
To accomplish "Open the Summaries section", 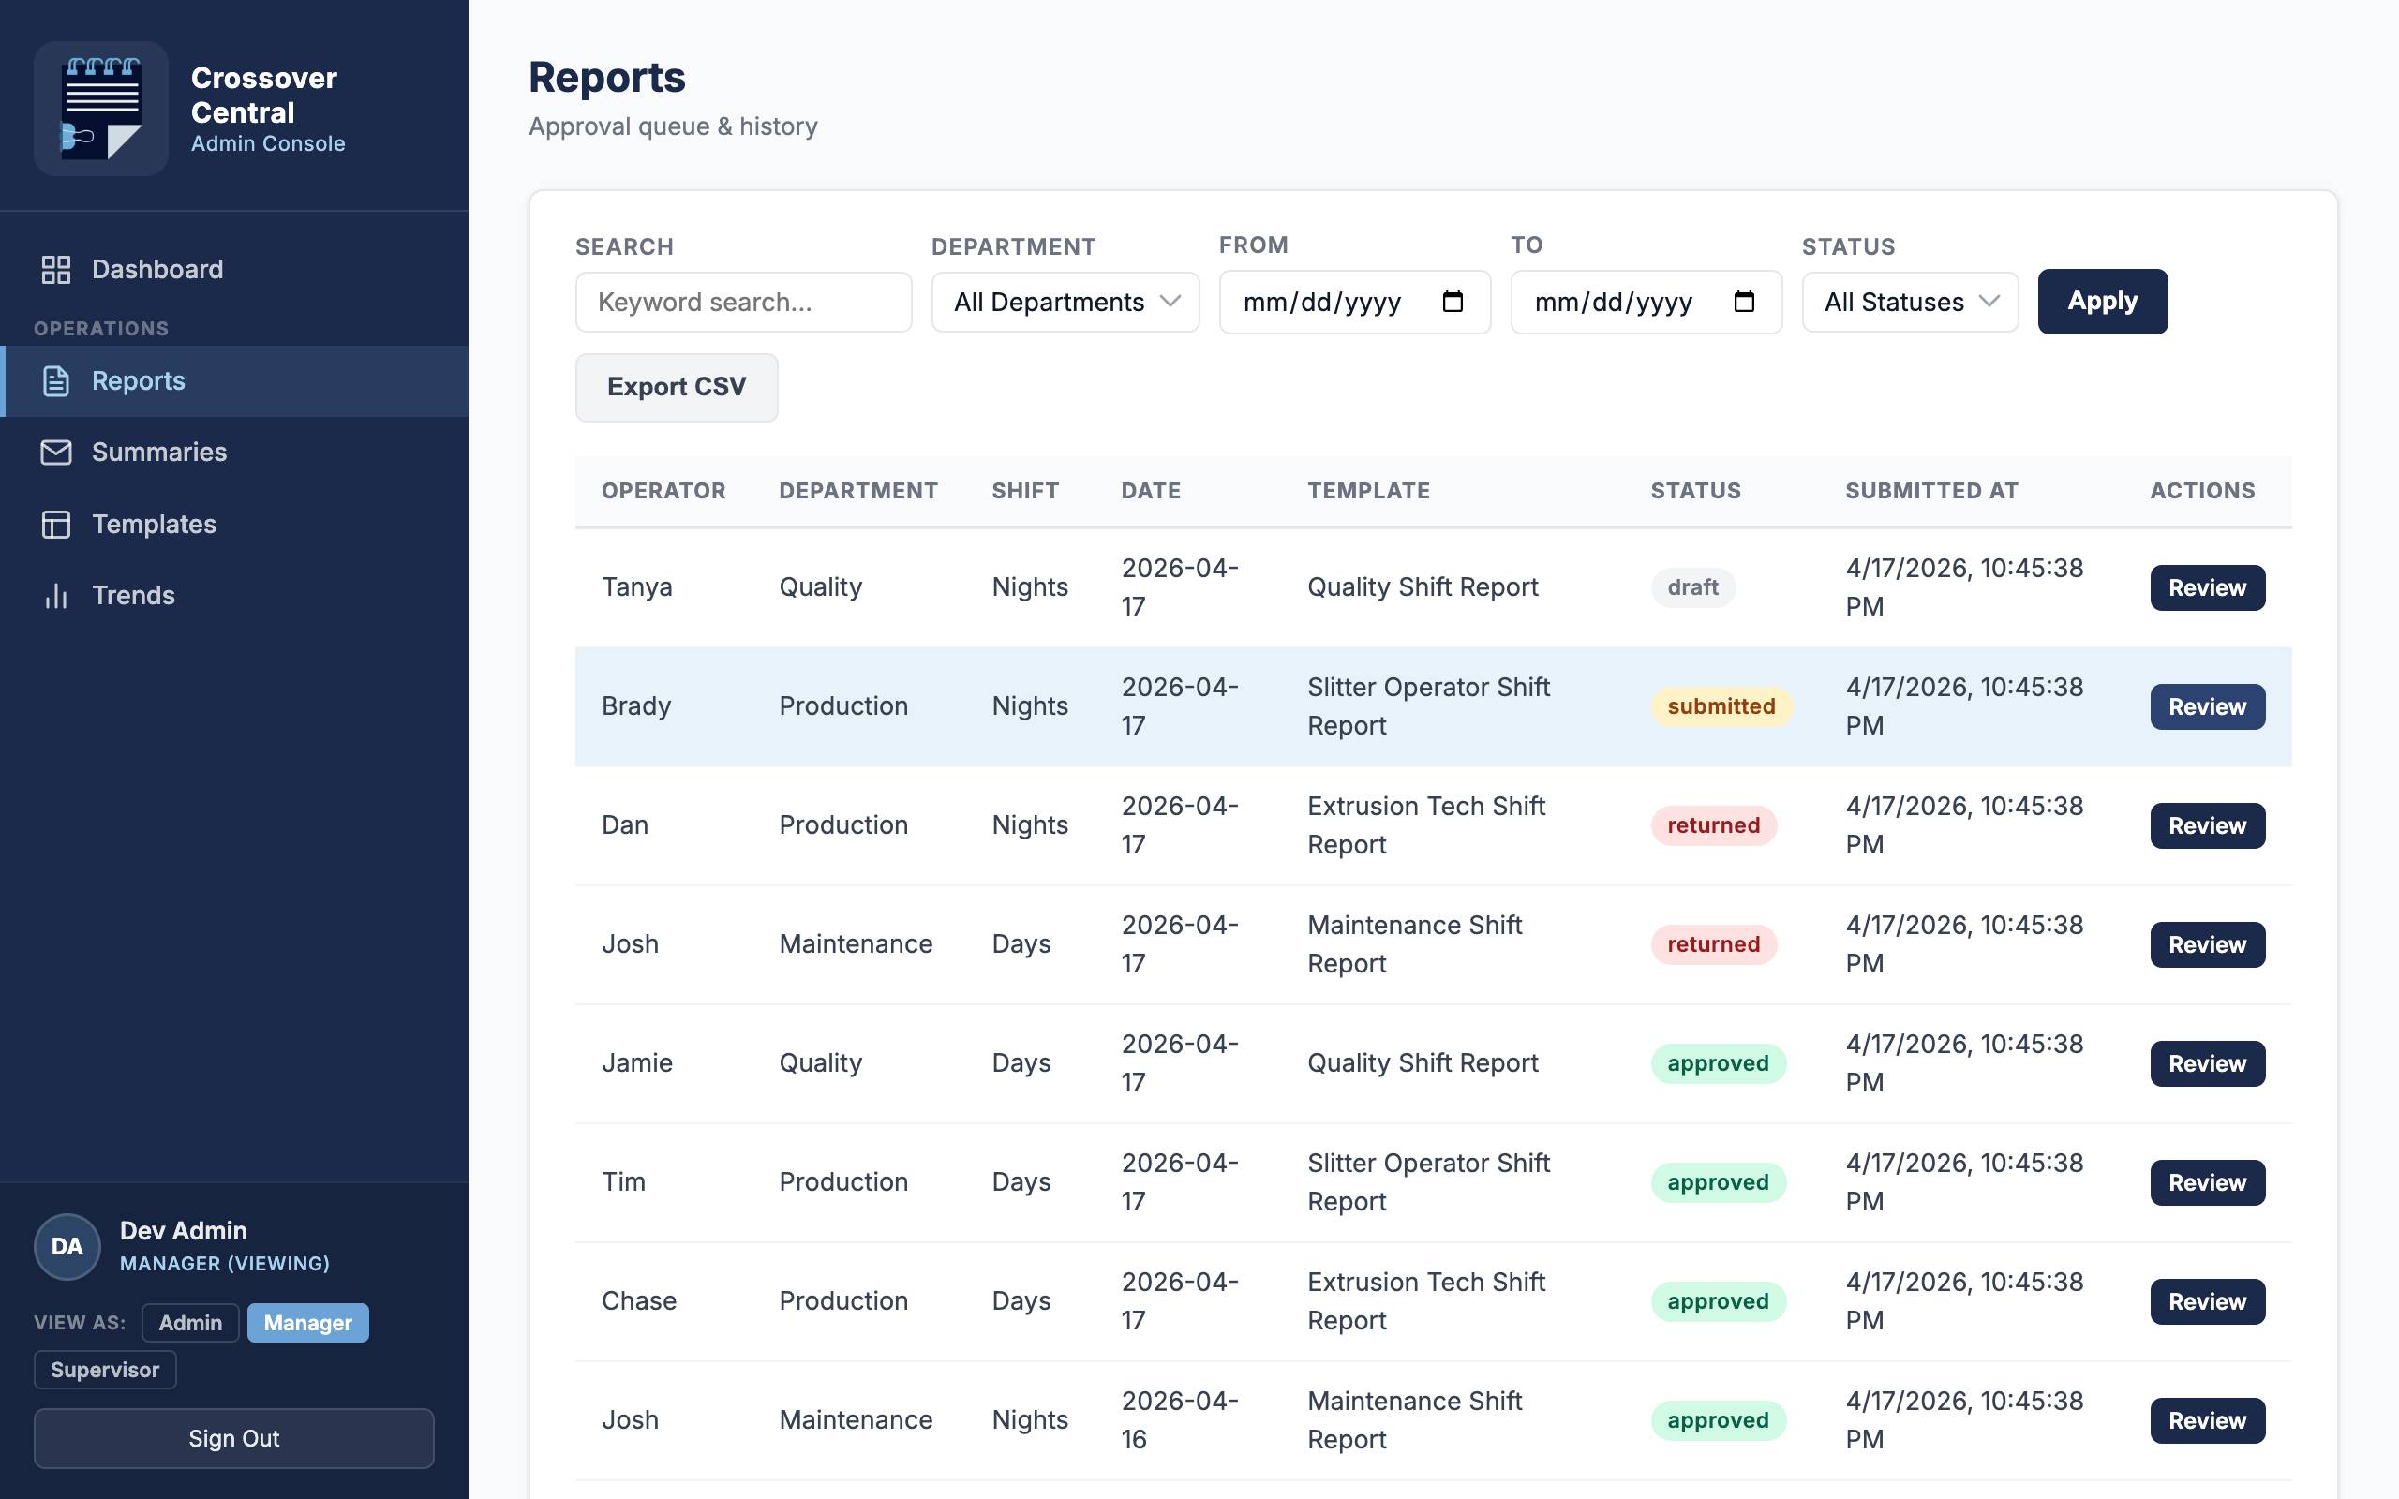I will click(x=234, y=453).
